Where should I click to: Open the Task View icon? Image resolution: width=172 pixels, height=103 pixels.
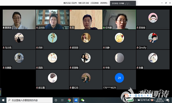pos(62,100)
